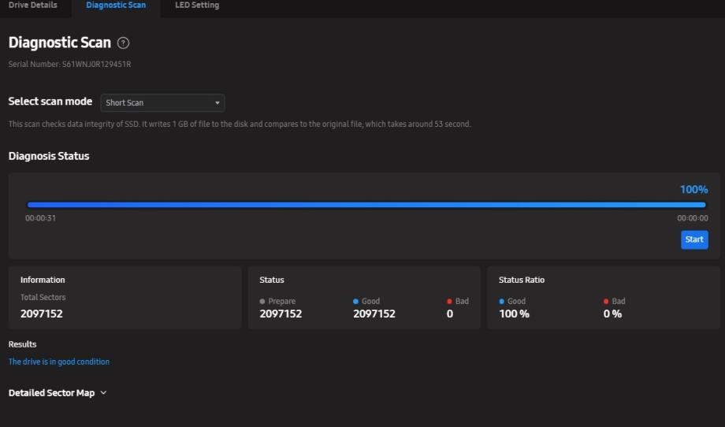Viewport: 725px width, 427px height.
Task: Click the blue Good dot in Status panel
Action: 356,301
